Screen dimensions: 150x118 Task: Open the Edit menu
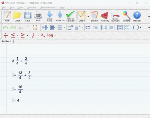(x=12, y=7)
